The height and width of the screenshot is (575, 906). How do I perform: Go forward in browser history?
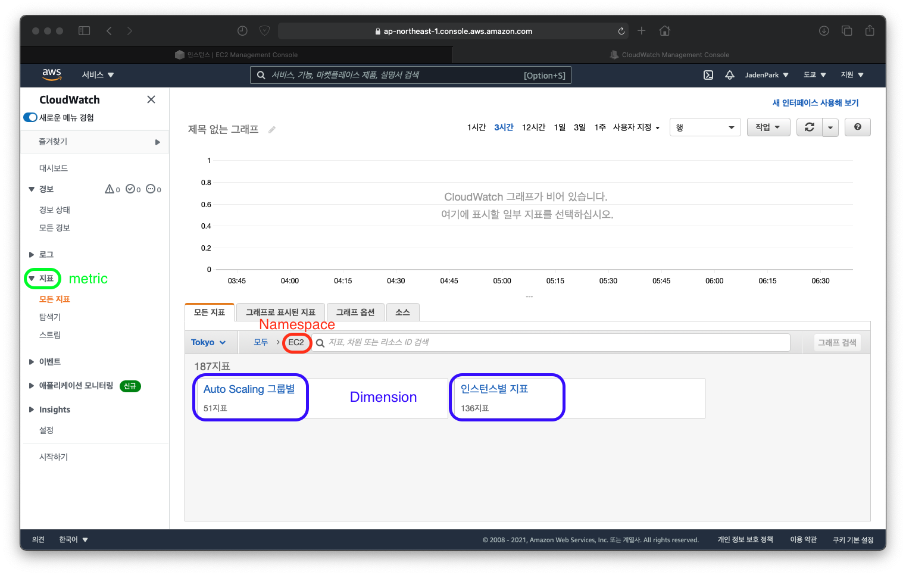click(129, 31)
